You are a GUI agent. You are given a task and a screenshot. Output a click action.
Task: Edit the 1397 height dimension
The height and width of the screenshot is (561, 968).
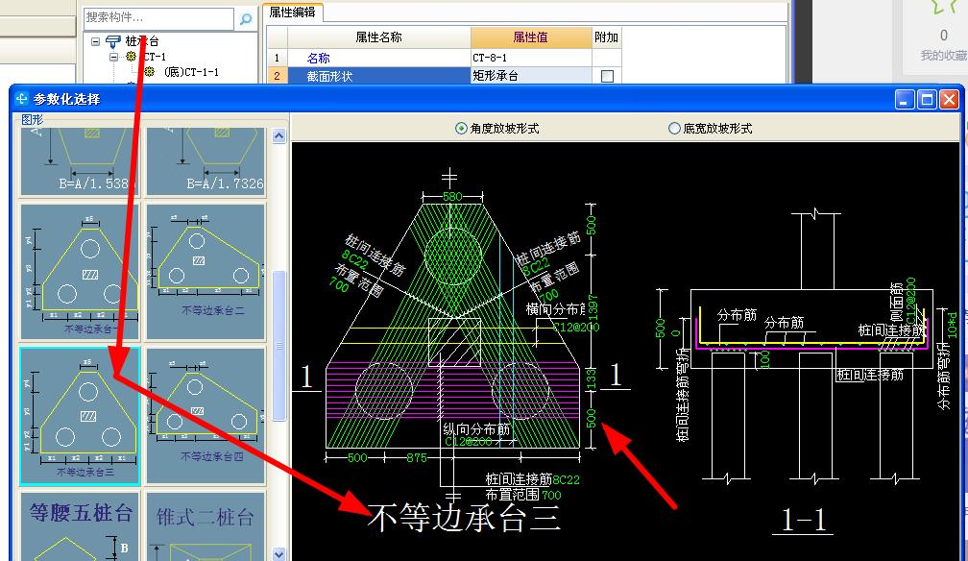[593, 307]
